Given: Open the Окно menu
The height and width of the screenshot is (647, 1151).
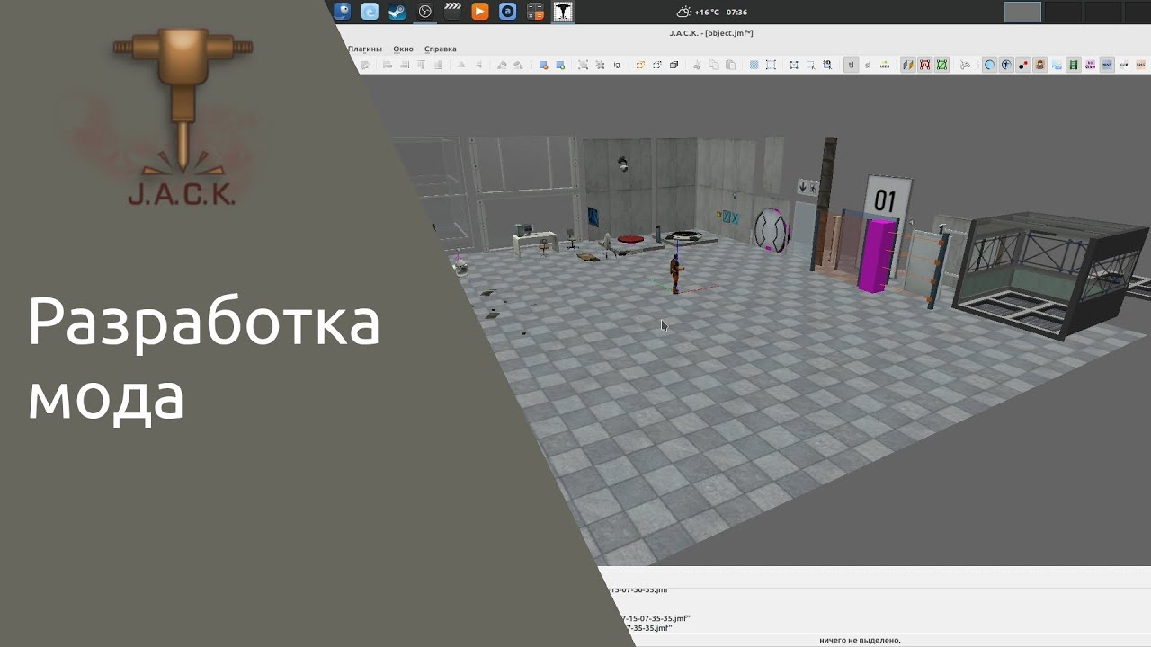Looking at the screenshot, I should (403, 49).
